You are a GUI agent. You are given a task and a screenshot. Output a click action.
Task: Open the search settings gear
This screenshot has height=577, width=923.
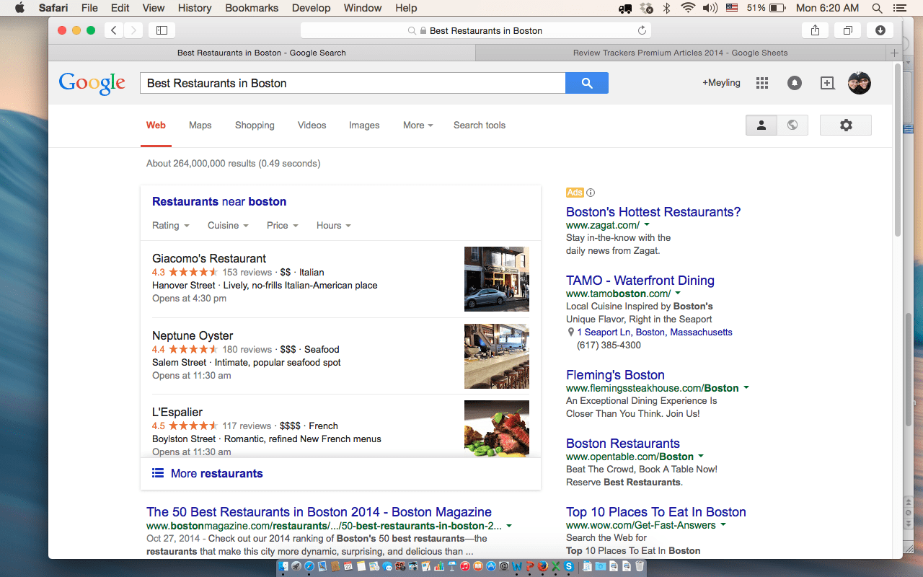pyautogui.click(x=846, y=125)
